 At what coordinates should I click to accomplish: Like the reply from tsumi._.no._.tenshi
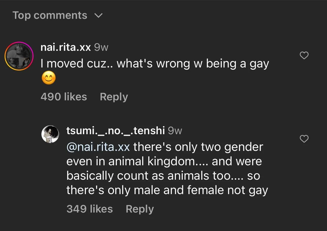(304, 138)
